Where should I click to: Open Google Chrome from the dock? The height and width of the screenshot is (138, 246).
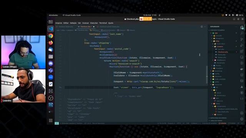51,36
